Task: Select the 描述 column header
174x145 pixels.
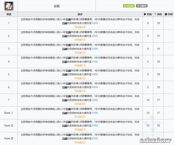Action: coord(80,14)
